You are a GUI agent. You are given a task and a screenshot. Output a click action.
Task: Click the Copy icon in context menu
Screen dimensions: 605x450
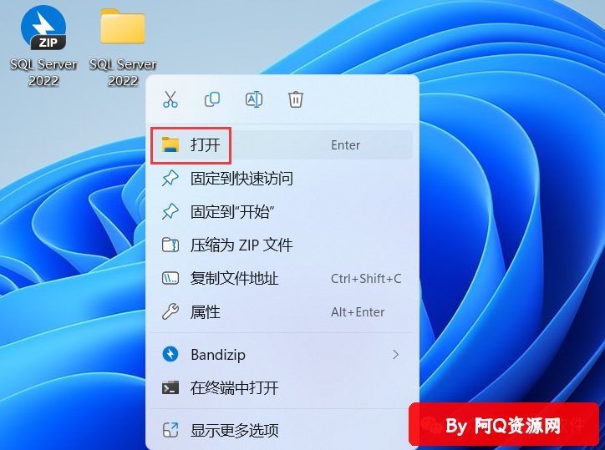pyautogui.click(x=212, y=99)
